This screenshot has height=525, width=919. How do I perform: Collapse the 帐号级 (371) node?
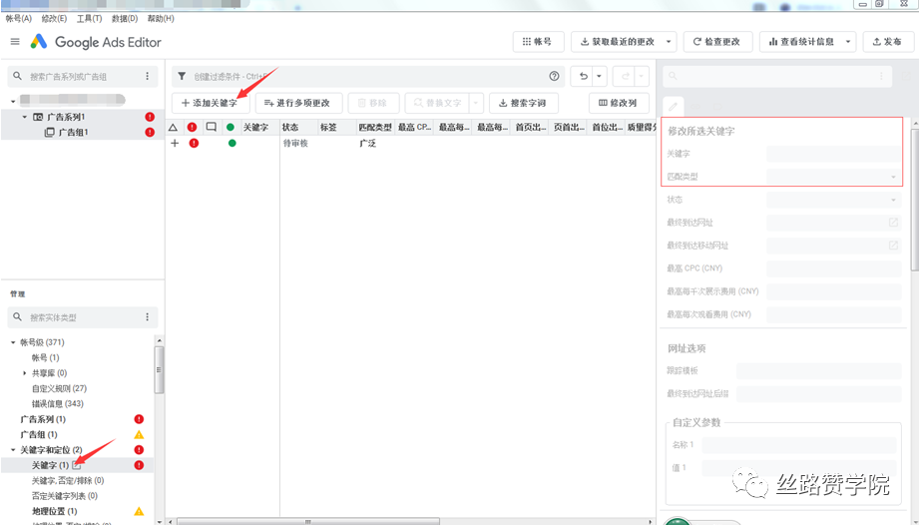[x=13, y=342]
